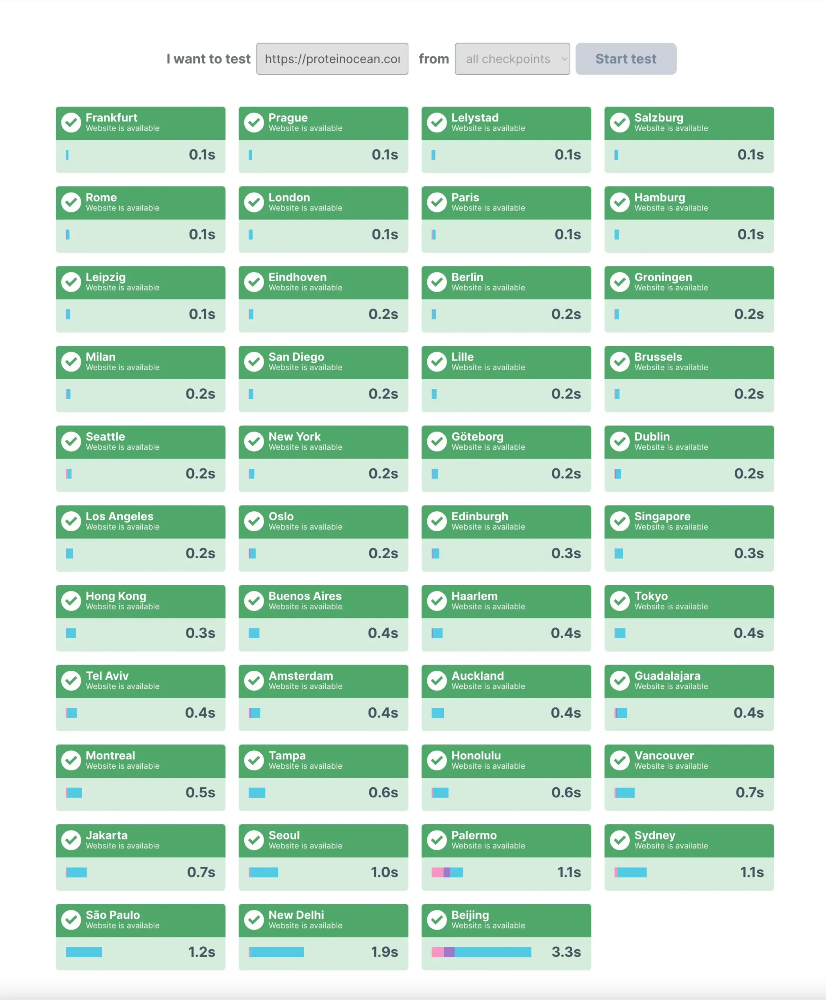Click the 0.1s timing label on Rome
Viewport: 826px width, 1000px height.
point(202,234)
